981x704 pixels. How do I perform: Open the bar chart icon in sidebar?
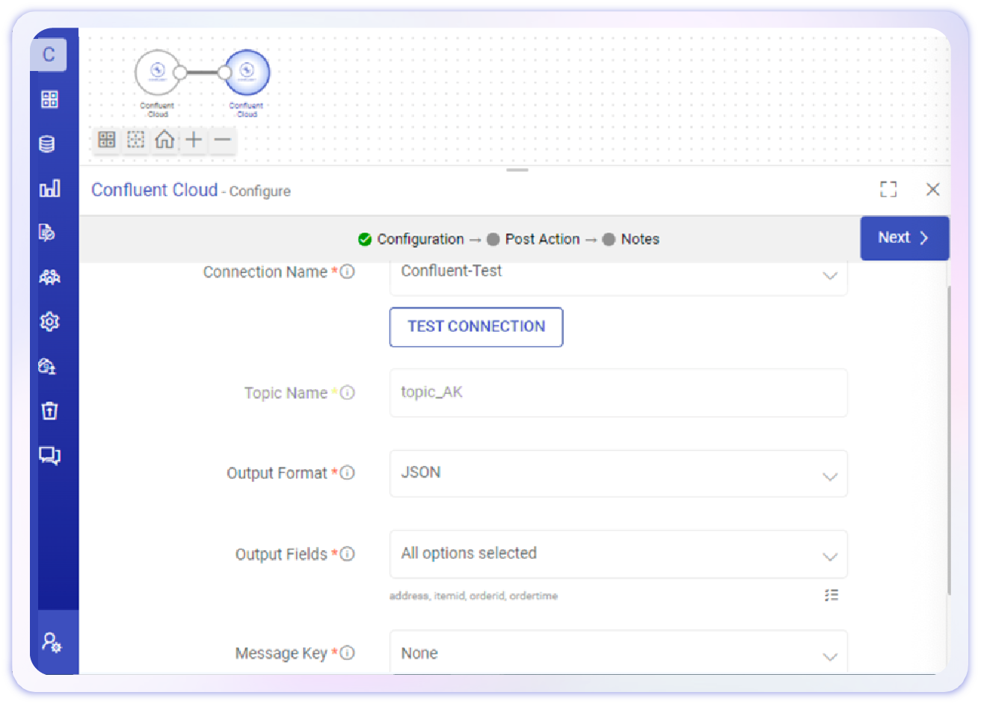tap(49, 188)
